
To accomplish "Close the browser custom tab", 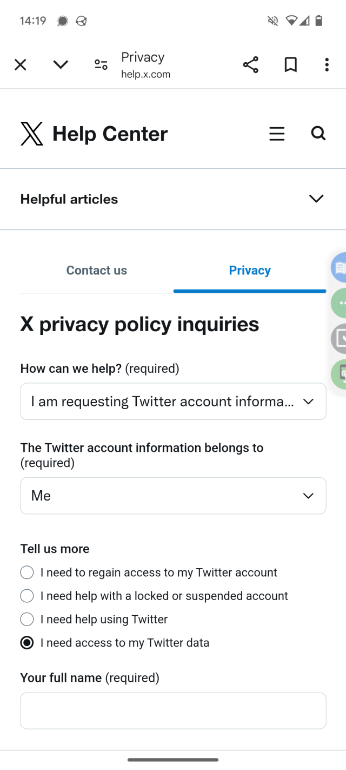I will [21, 65].
